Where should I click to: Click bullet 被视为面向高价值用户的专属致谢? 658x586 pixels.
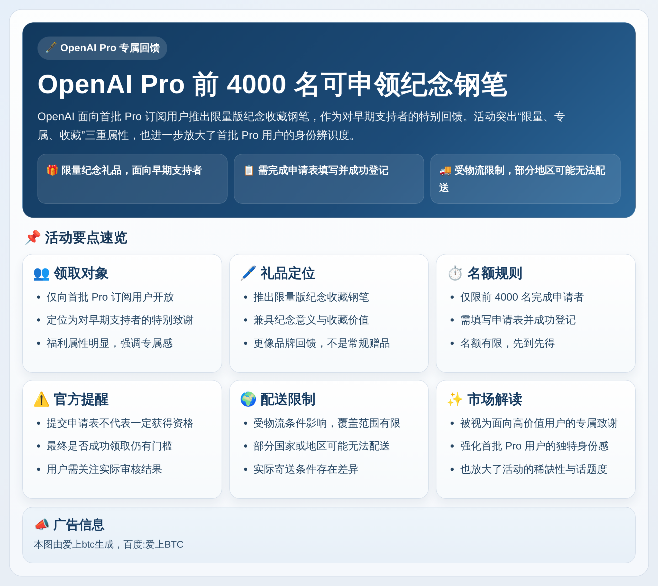point(539,423)
